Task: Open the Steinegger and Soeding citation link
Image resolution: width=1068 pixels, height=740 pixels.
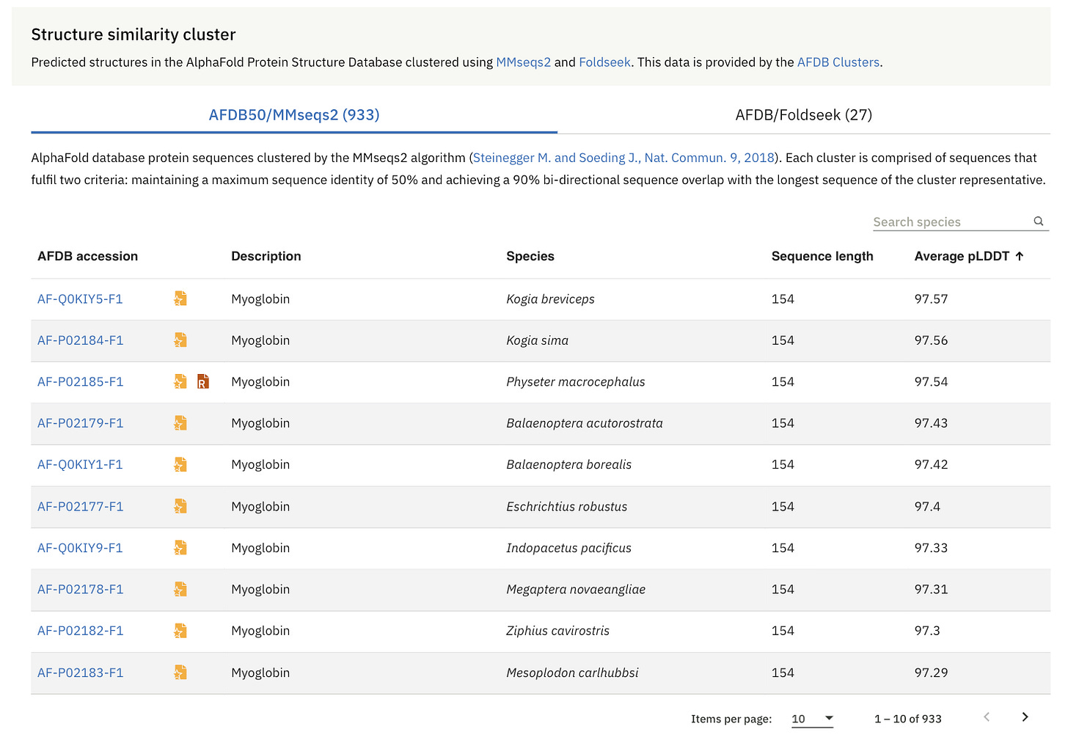Action: [623, 158]
